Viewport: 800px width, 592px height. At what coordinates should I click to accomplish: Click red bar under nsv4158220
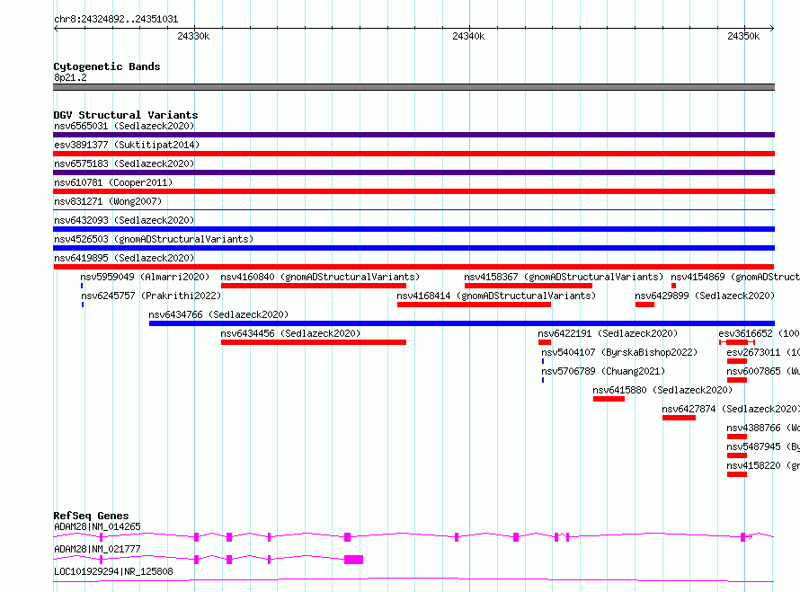737,474
